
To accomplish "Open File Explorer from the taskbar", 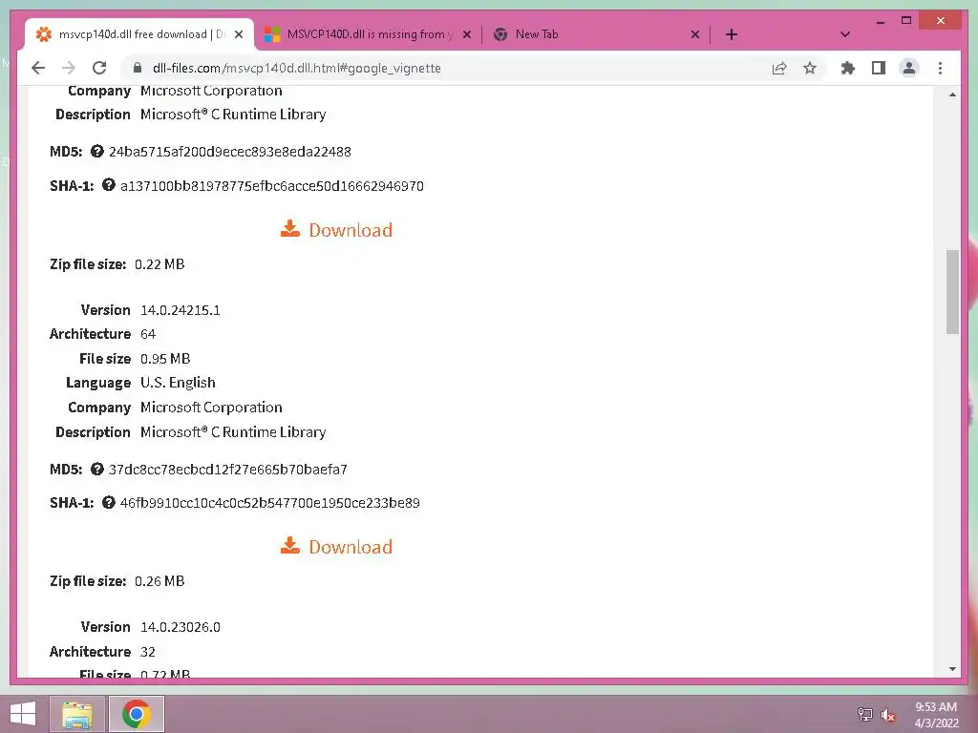I will (77, 714).
